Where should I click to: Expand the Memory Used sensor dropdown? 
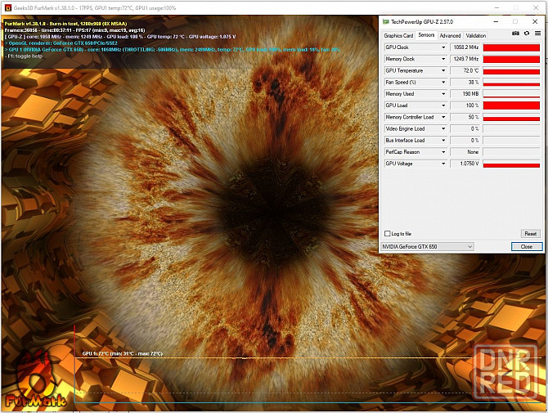click(443, 94)
